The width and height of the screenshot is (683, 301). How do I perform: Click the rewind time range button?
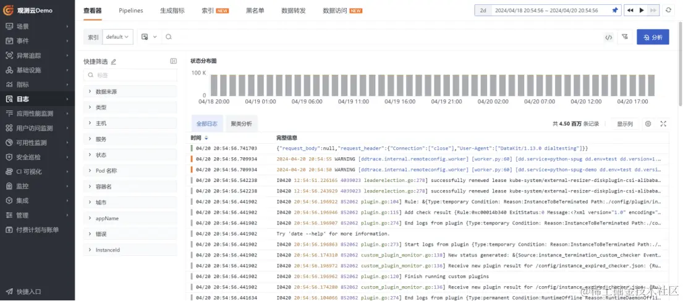630,10
